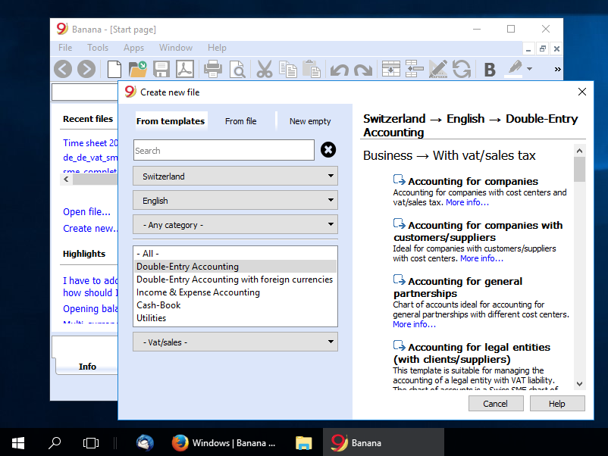Select '- All -' in the type list
Screen dimensions: 608x456
[x=235, y=254]
